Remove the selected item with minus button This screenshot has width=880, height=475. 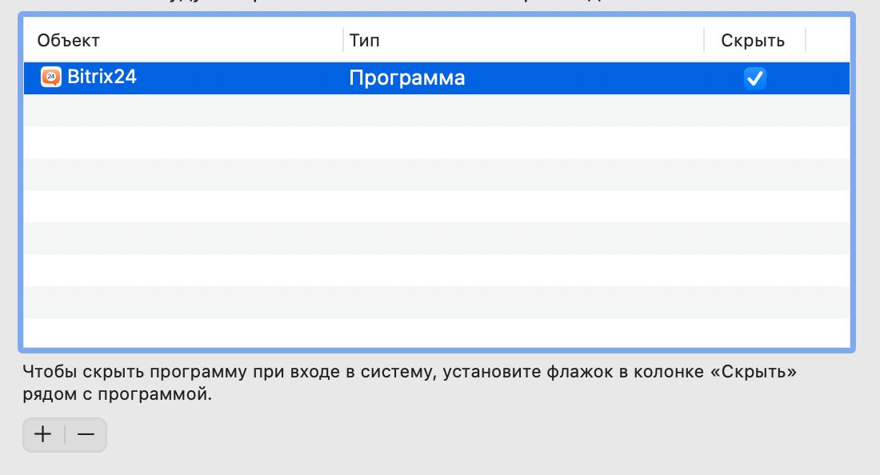tap(86, 434)
